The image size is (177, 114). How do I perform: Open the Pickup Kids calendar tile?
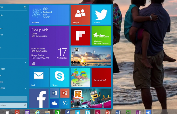(x=49, y=46)
